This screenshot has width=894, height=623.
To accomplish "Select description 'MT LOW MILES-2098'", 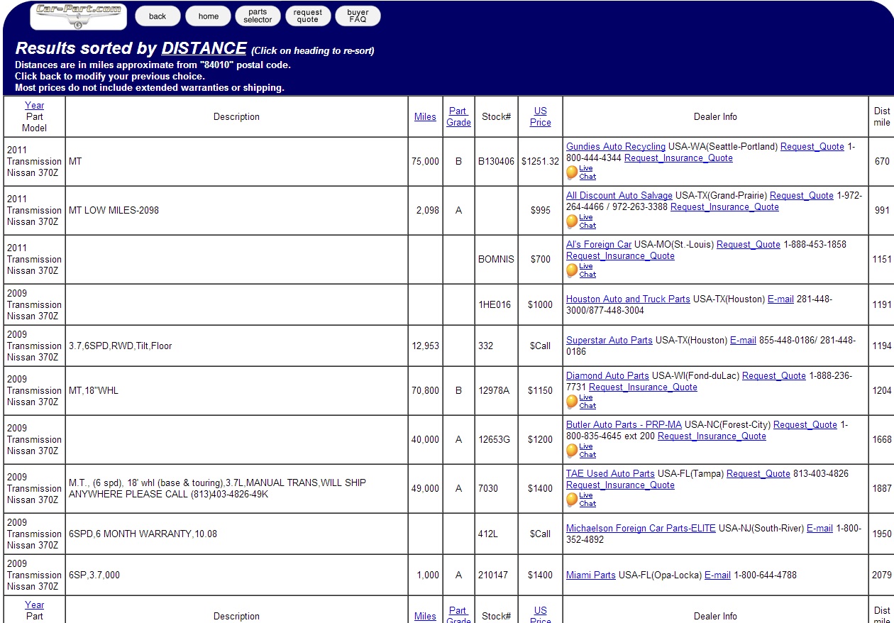I will (114, 211).
